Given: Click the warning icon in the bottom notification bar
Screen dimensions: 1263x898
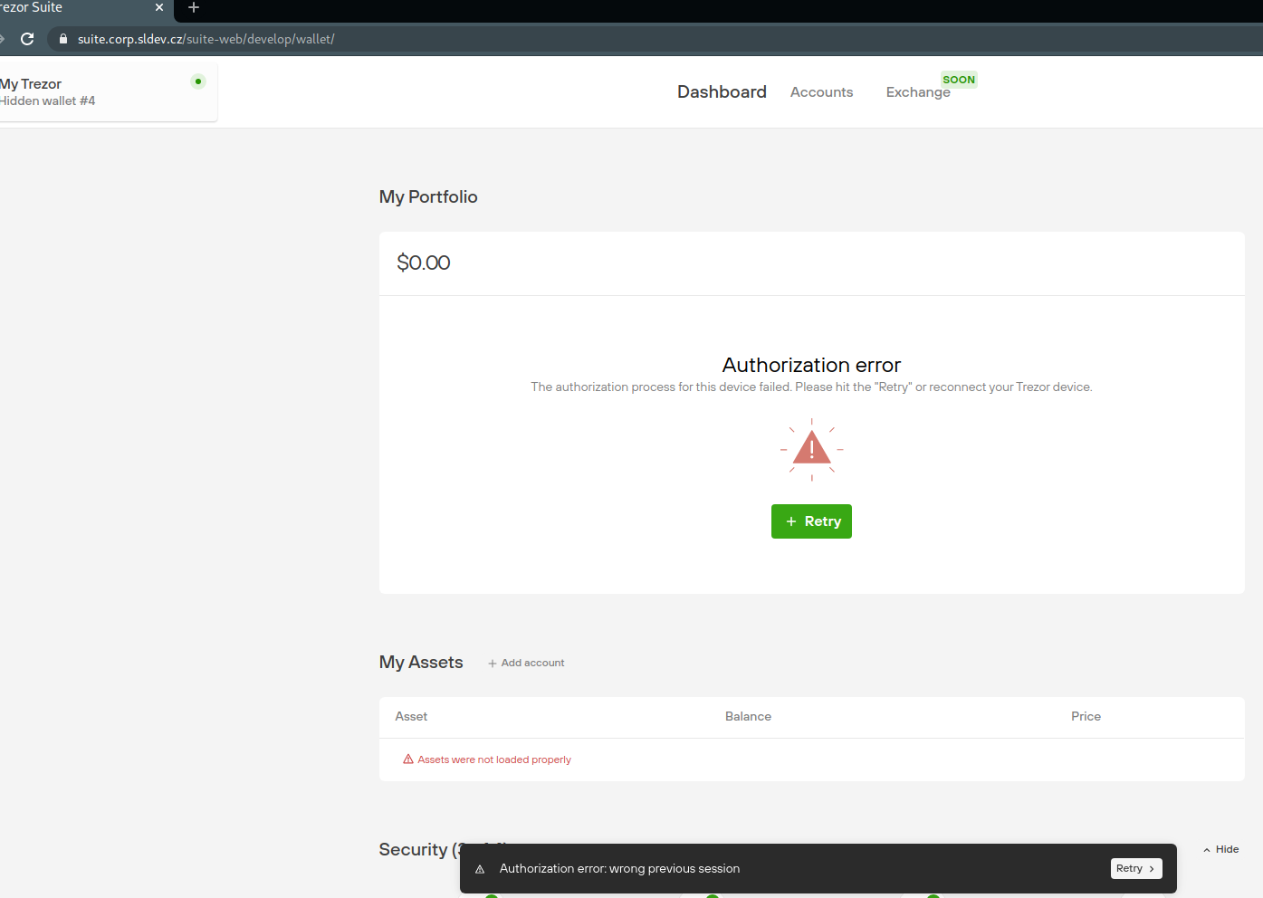Looking at the screenshot, I should click(480, 868).
